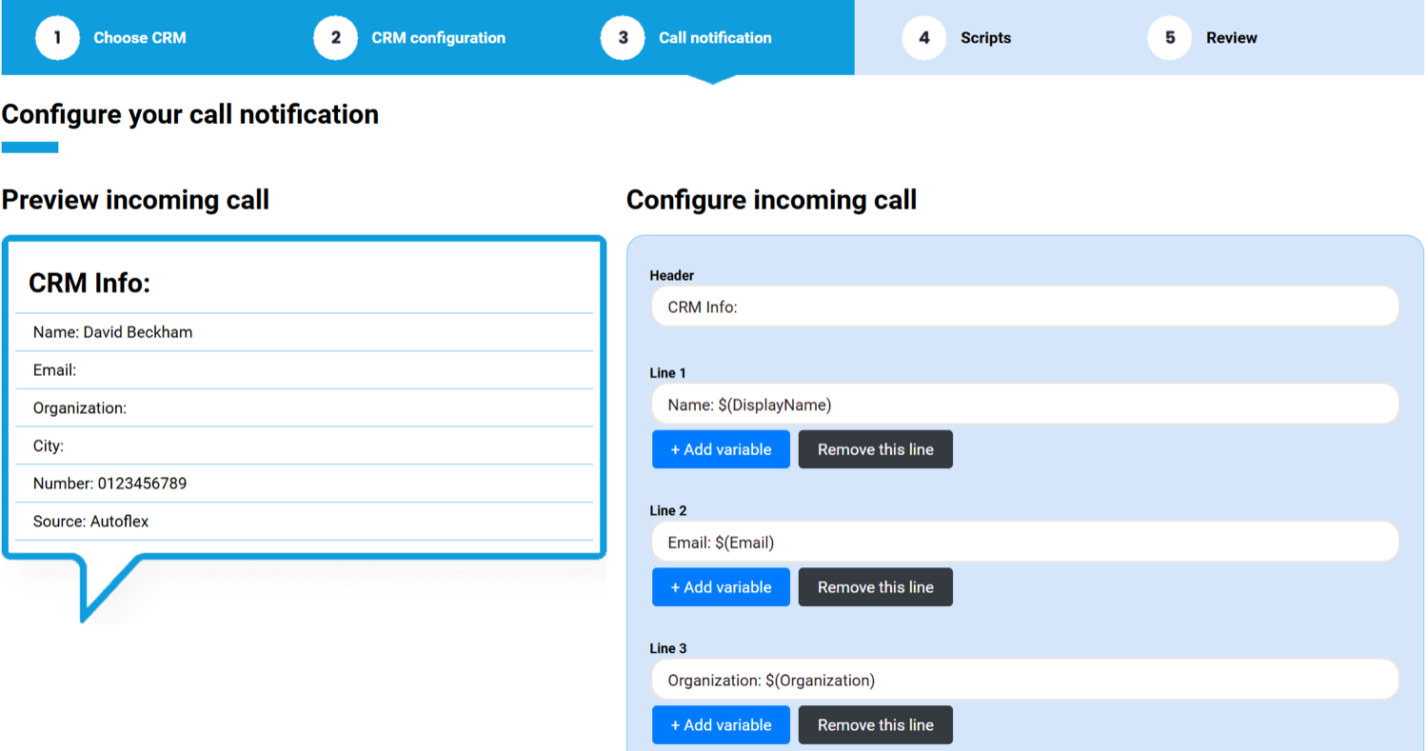Select step 3 Call notification

687,38
